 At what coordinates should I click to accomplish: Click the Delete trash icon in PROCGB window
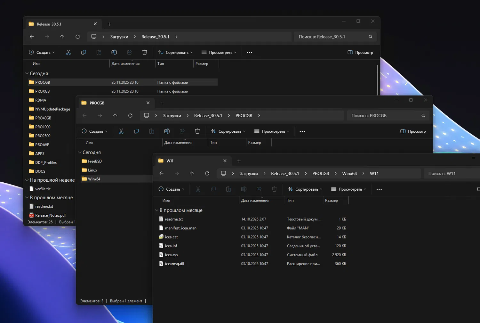pos(197,131)
